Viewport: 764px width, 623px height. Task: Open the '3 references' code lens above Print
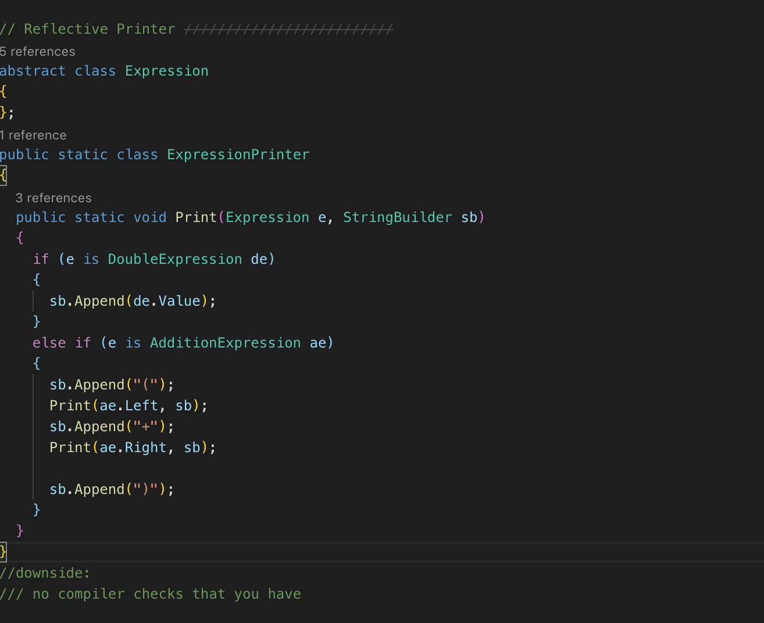pos(53,198)
